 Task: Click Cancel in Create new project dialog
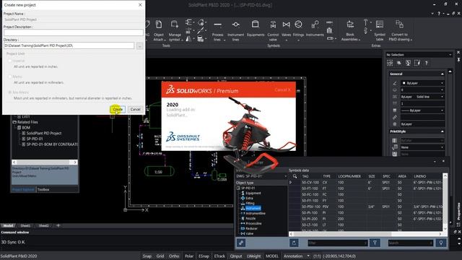136,109
